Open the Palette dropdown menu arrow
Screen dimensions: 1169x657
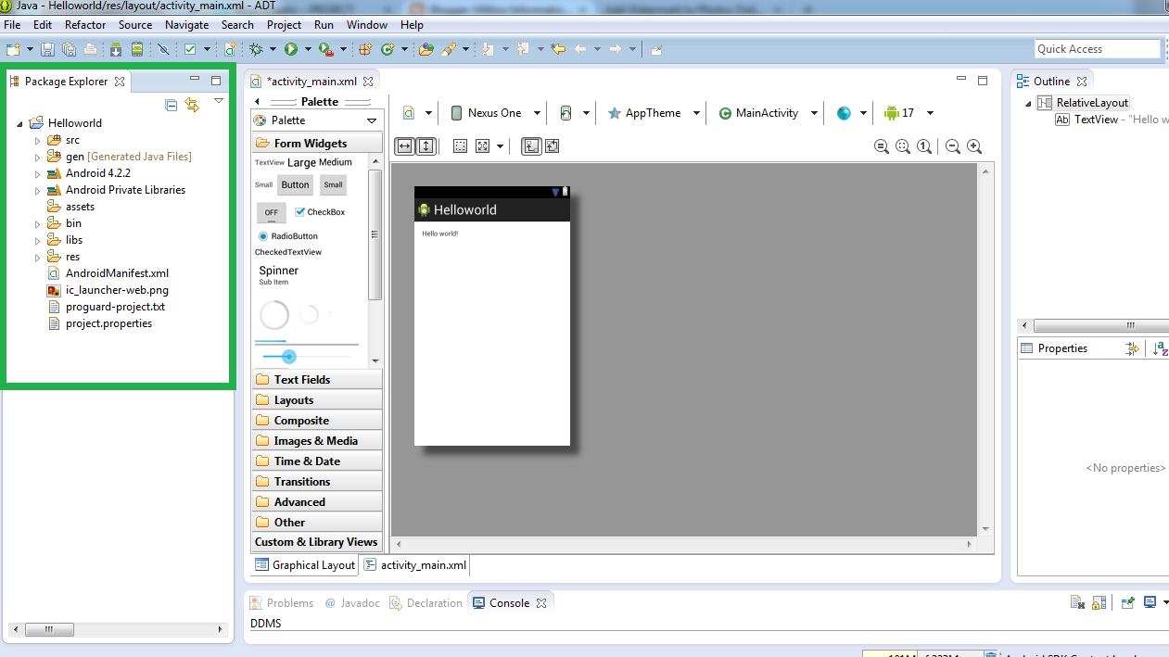372,120
